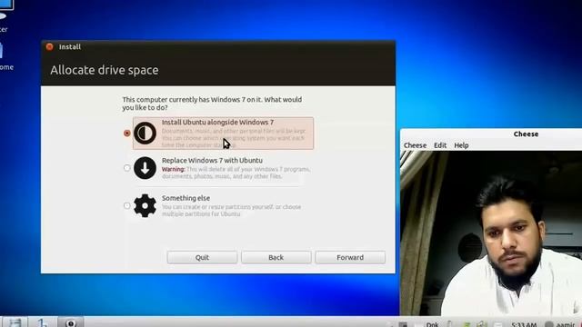Click the Something else option label
Viewport: 582px width, 327px height.
pos(186,198)
